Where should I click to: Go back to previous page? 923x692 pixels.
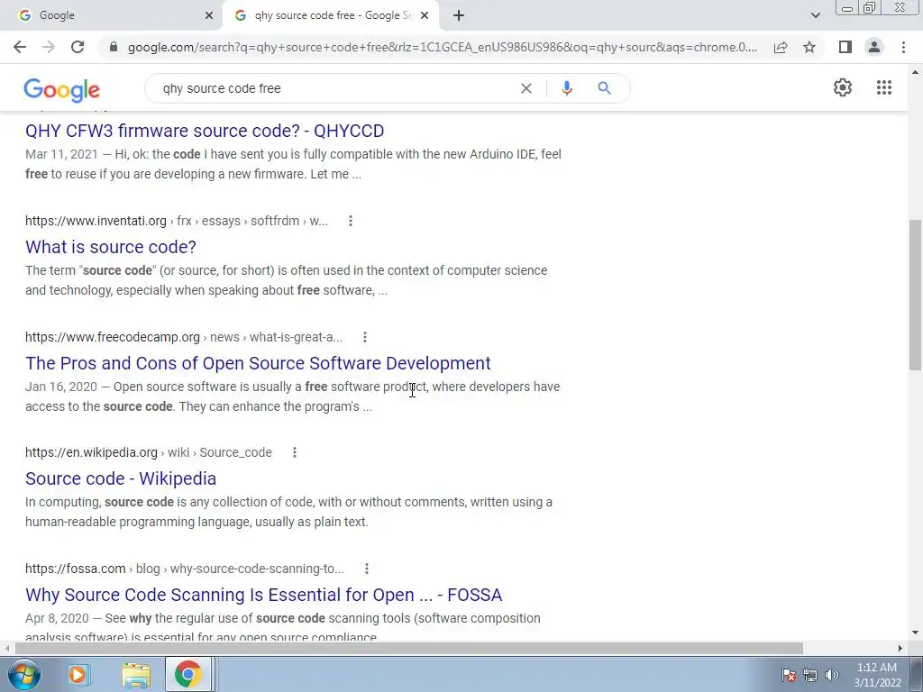click(x=20, y=47)
